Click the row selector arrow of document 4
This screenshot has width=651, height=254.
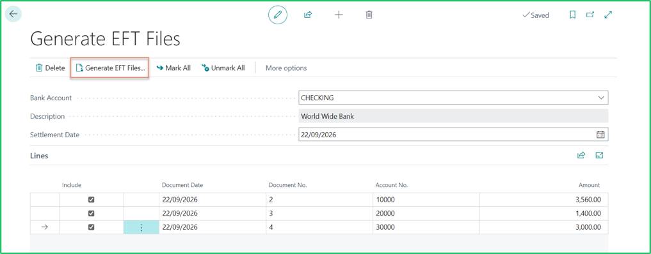[x=44, y=227]
